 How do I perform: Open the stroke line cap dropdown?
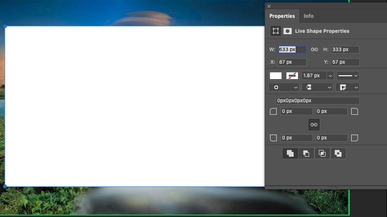(317, 87)
